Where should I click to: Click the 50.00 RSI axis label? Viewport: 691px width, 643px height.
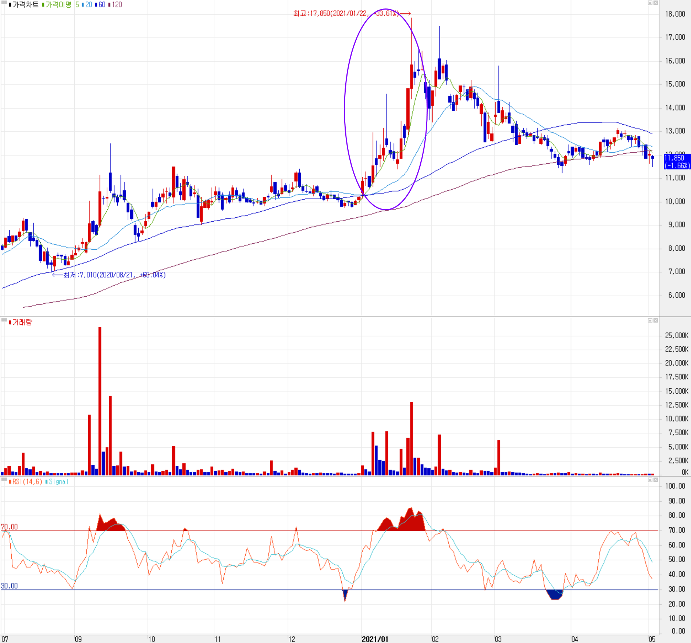coord(677,560)
